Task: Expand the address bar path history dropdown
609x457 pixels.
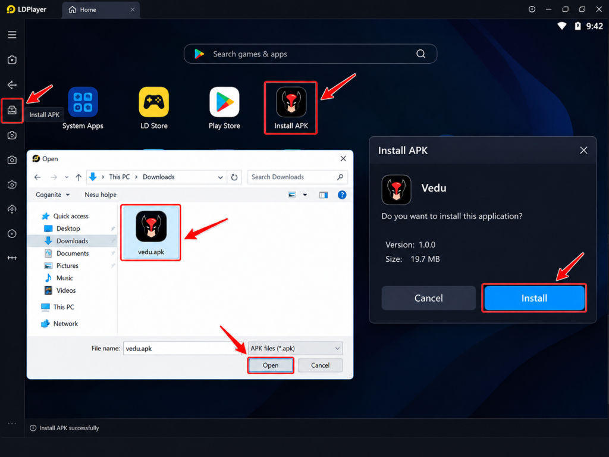Action: (220, 177)
